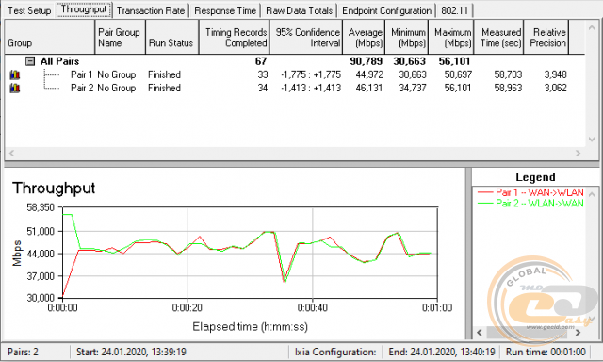
Task: Click the legend panel left scroll arrow
Action: [480, 333]
